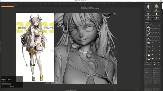Click the Paste subtool button
Viewport: 163px width, 91px height.
(156, 75)
